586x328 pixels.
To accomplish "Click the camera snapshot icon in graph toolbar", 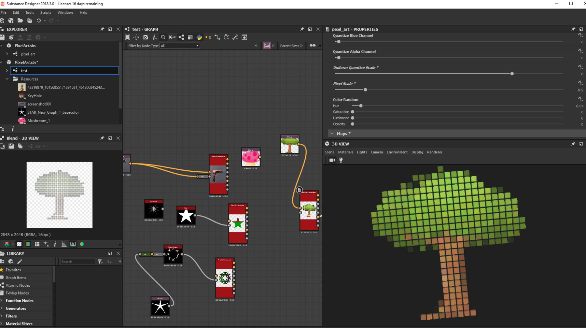I will 145,37.
